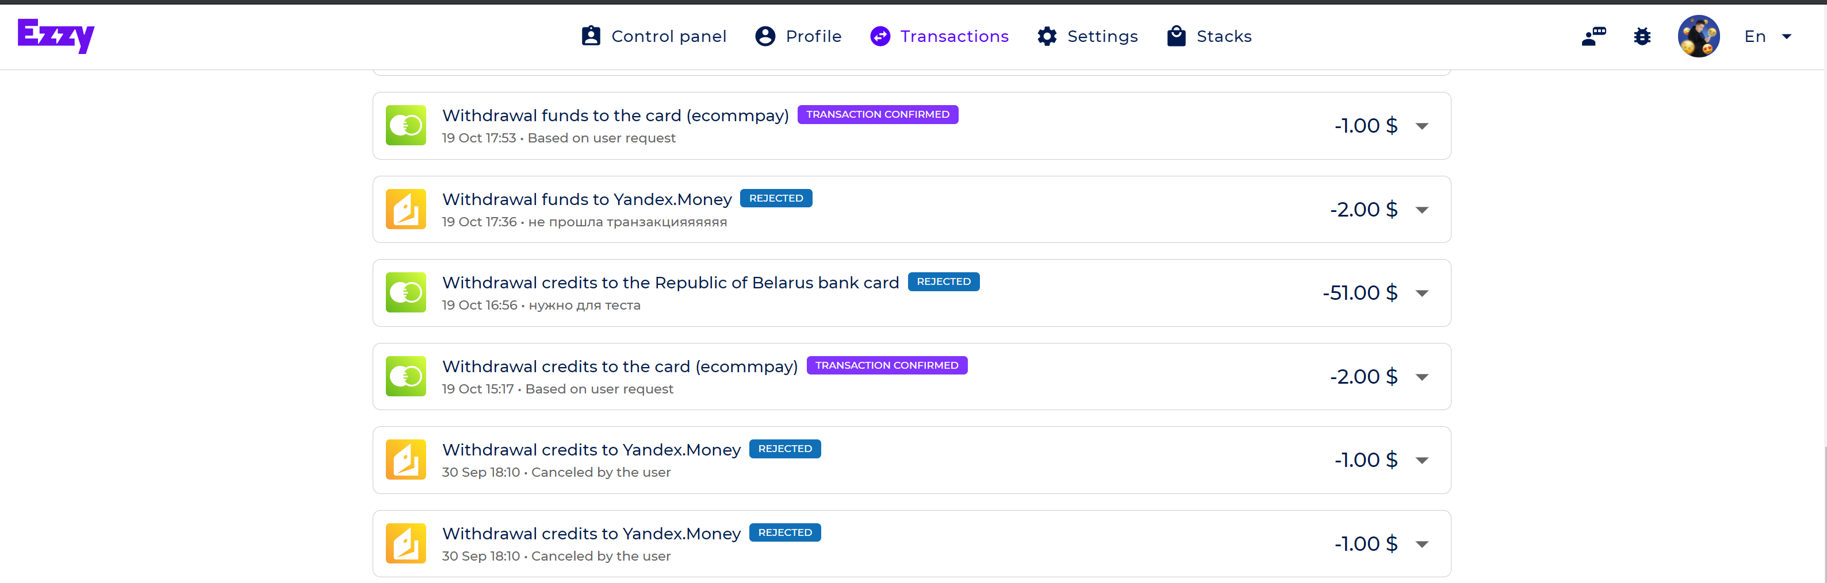Open the Stacks section
Screen dimensions: 1827x583
(1209, 36)
